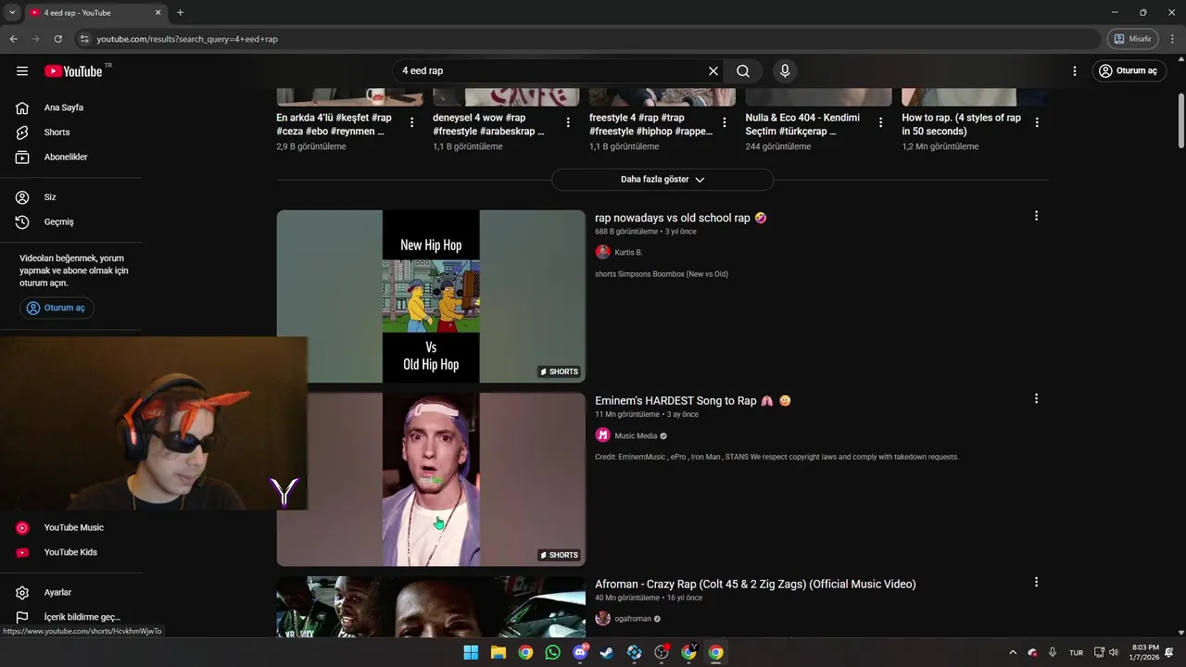Image resolution: width=1186 pixels, height=667 pixels.
Task: Open File Explorer from taskbar
Action: 498,652
